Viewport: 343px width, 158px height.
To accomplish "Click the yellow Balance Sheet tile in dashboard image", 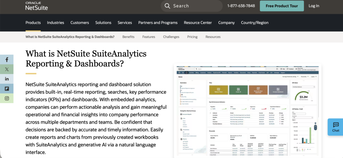I will pyautogui.click(x=218, y=90).
